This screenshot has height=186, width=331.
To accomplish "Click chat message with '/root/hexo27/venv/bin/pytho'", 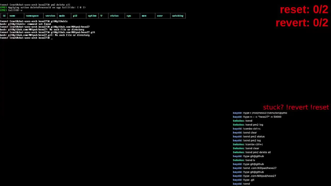I will (x=260, y=113).
